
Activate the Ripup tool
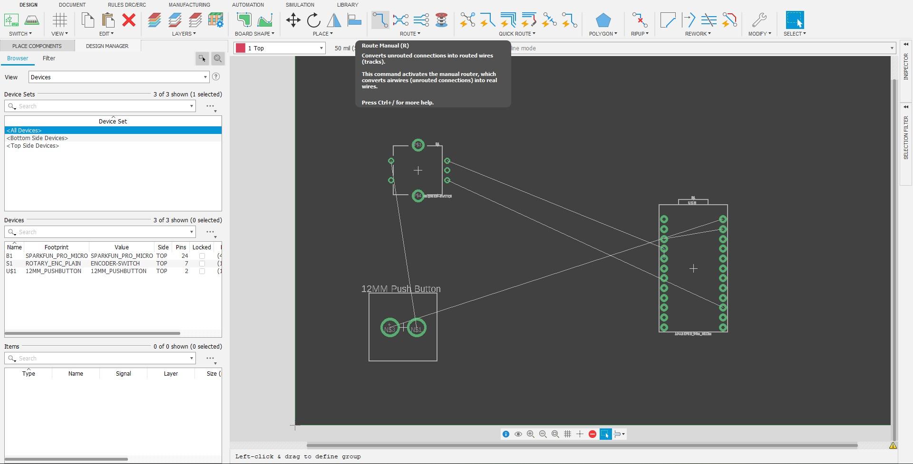point(639,20)
